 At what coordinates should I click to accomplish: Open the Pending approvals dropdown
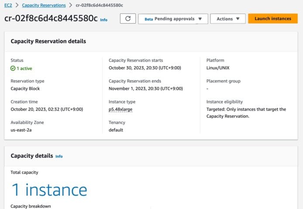click(173, 19)
